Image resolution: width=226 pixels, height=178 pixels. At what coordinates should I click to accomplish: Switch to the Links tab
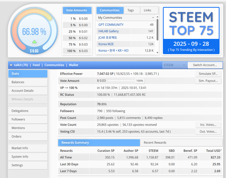pos(149,10)
